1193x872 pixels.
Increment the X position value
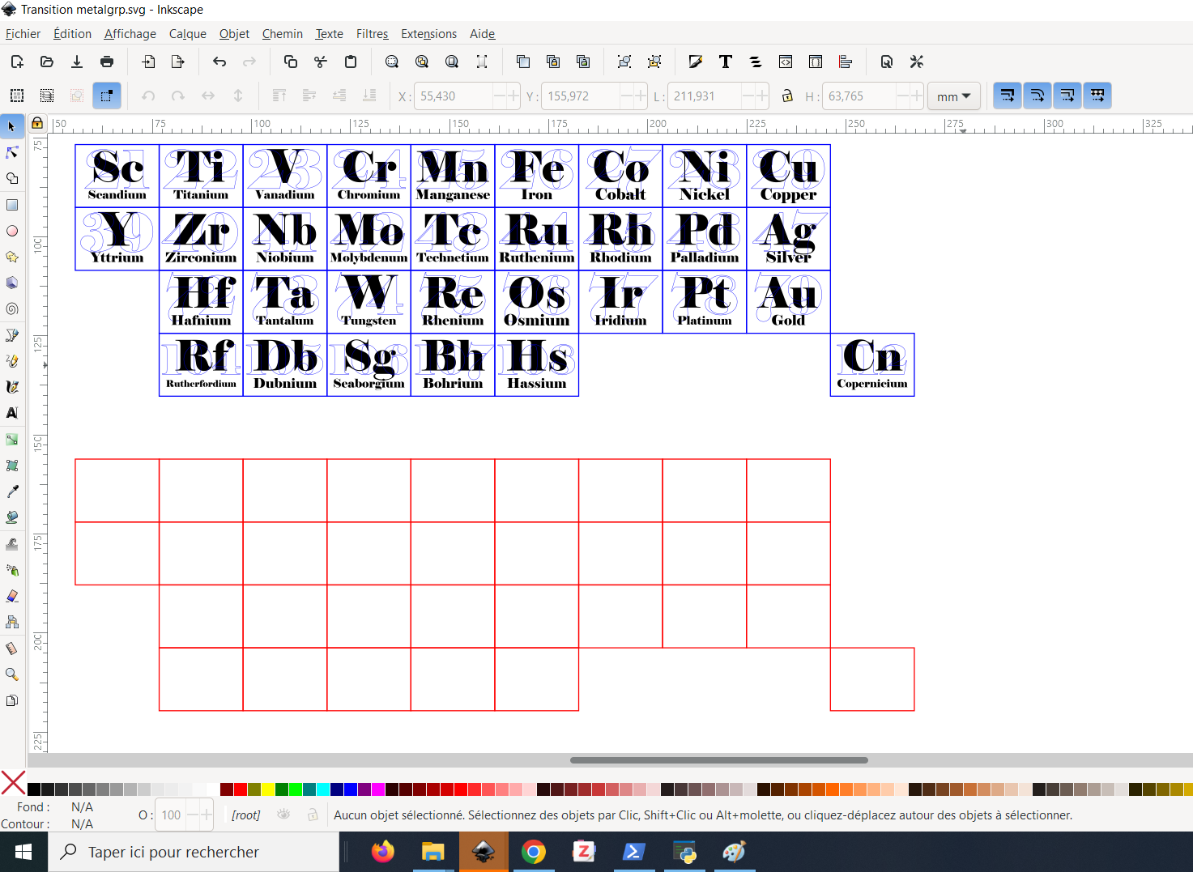click(x=513, y=96)
